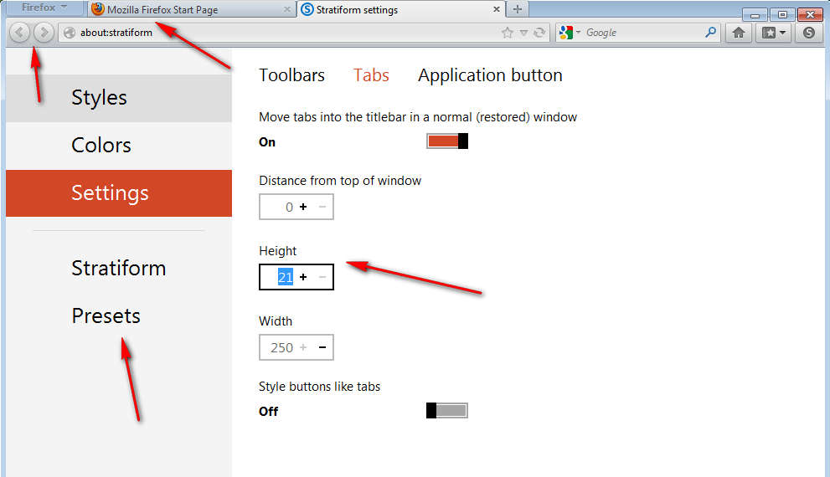Minimize the Firefox window

tap(755, 14)
